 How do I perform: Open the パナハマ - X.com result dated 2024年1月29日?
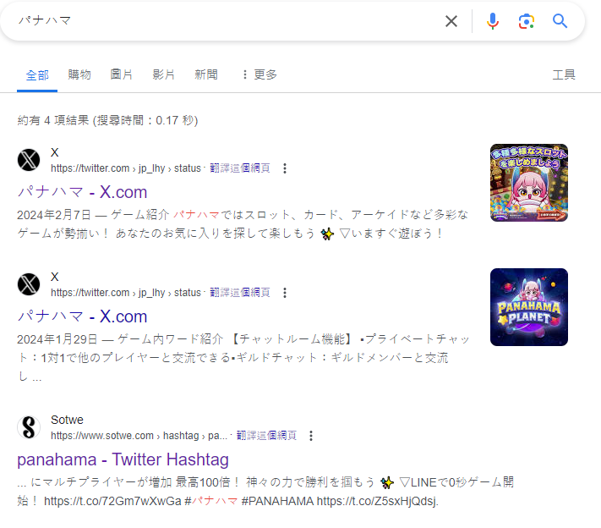click(x=82, y=316)
